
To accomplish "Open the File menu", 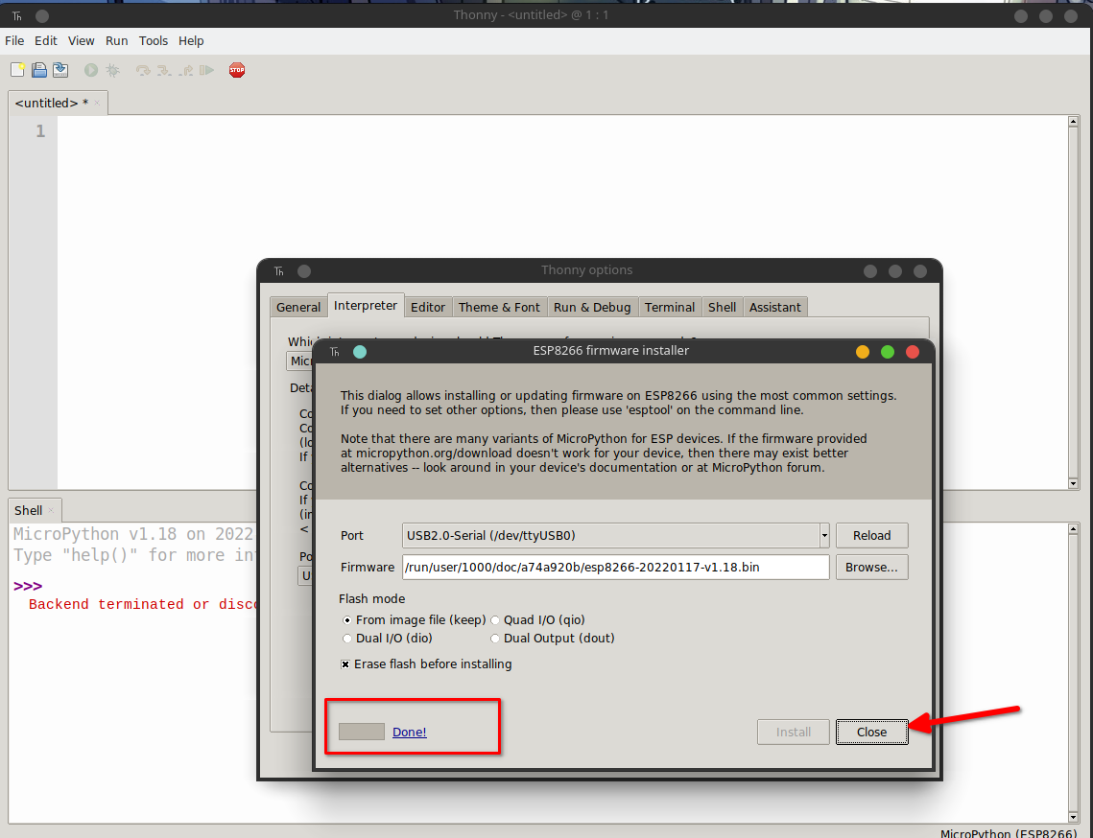I will click(14, 40).
